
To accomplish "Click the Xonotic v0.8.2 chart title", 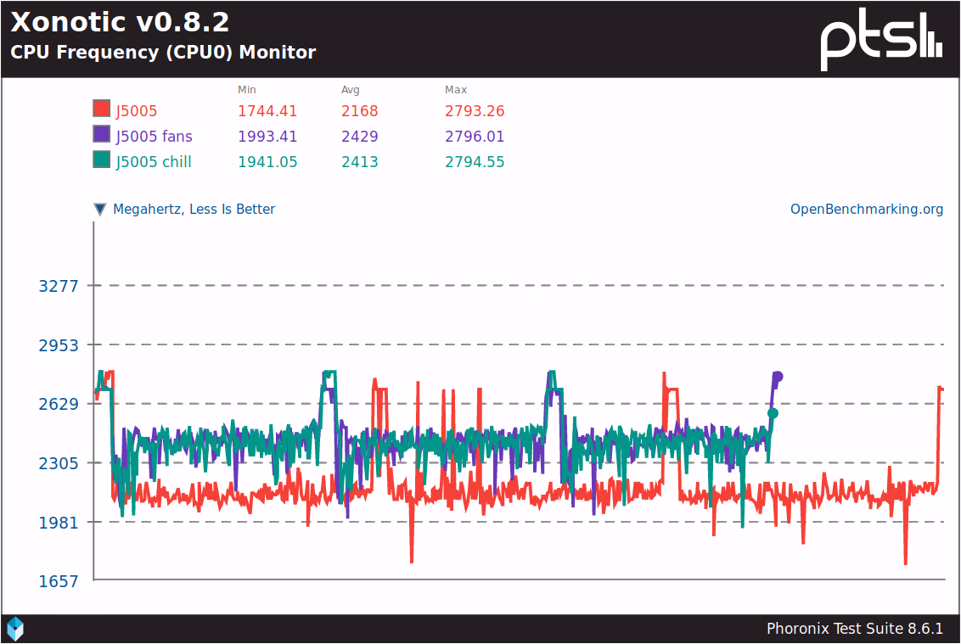I will coord(120,22).
